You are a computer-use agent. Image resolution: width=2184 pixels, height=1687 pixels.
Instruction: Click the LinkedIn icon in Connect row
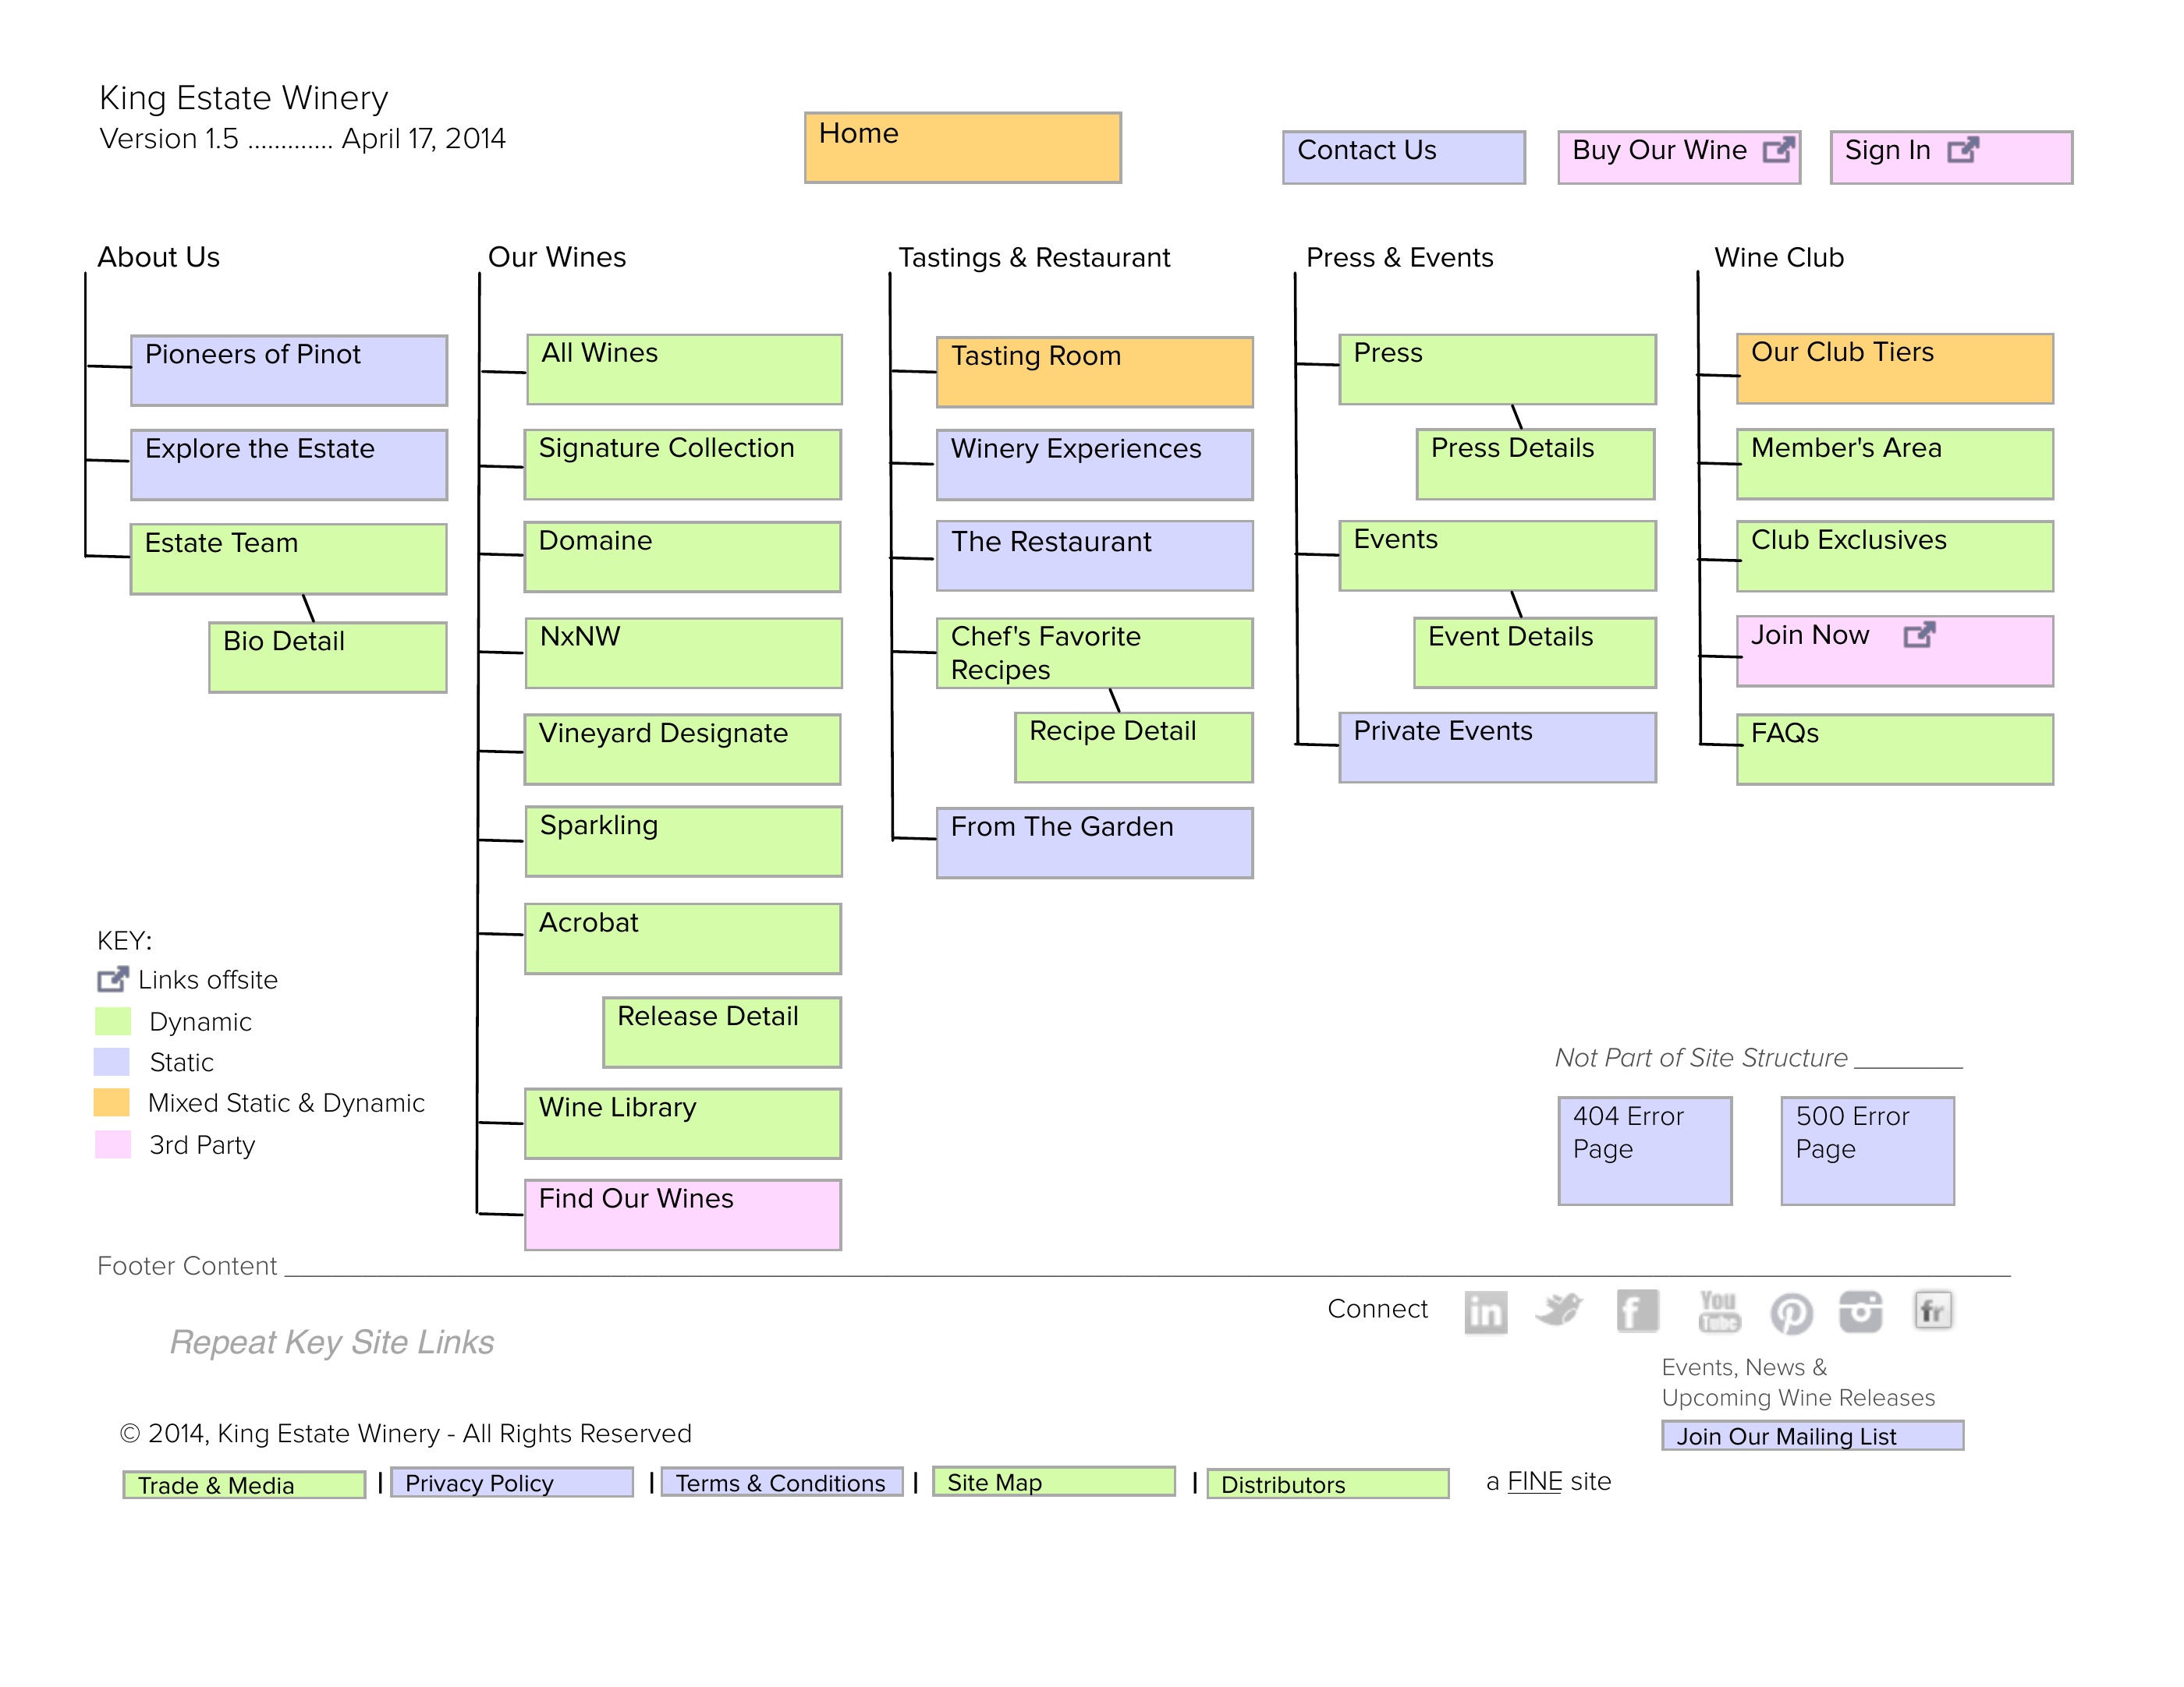[x=1485, y=1312]
